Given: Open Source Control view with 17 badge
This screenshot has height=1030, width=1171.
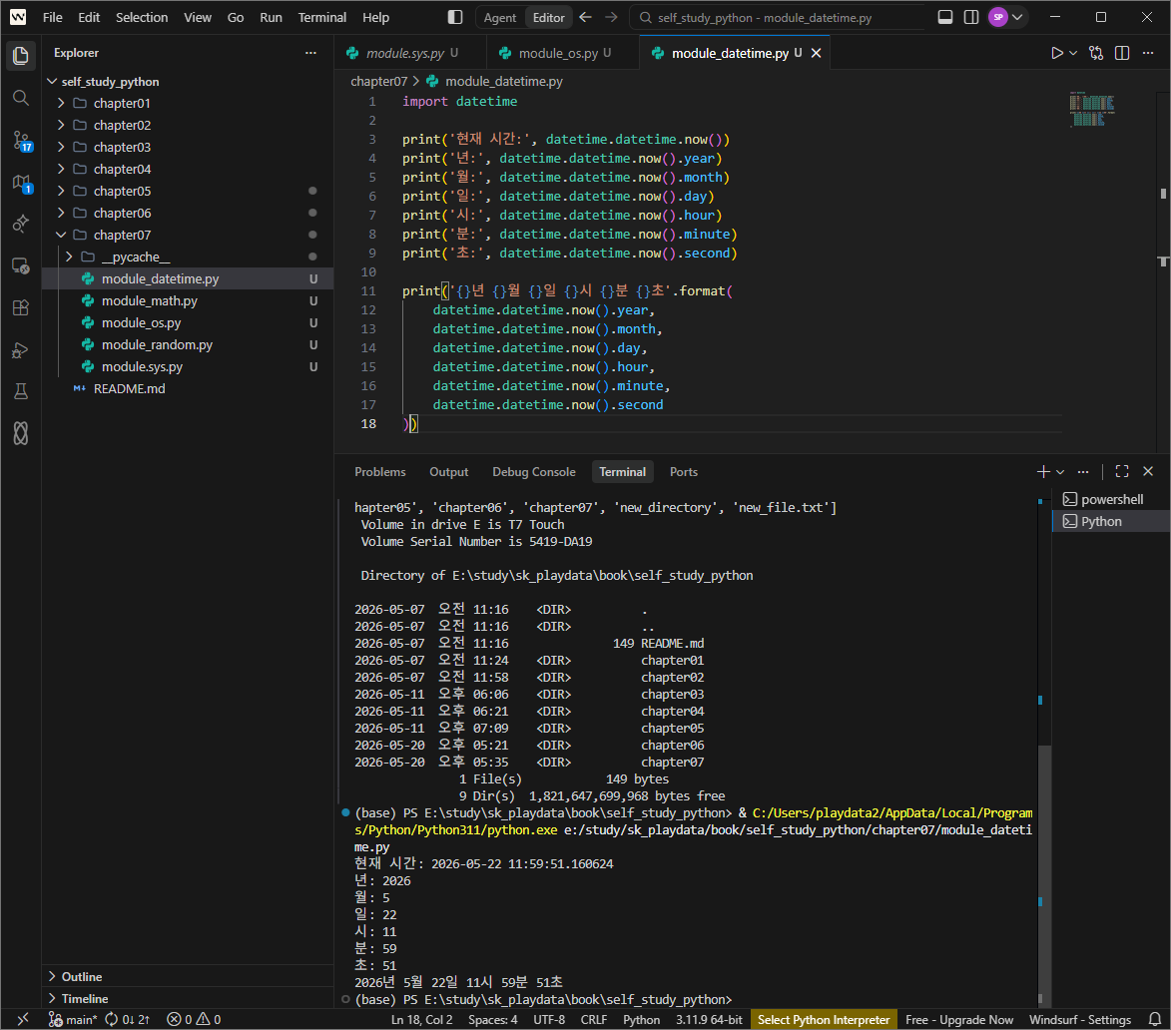Looking at the screenshot, I should click(21, 141).
